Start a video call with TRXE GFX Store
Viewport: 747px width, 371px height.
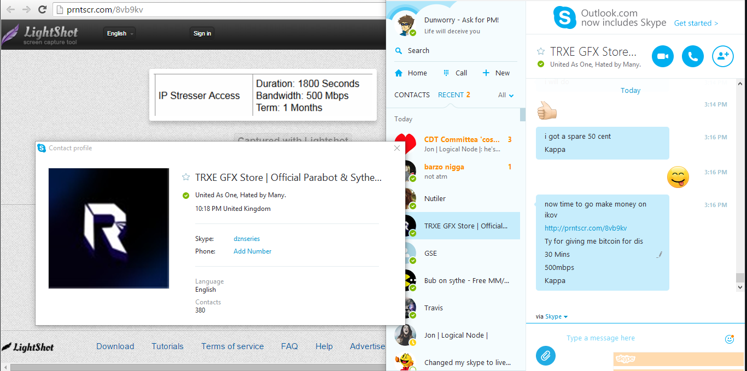click(x=663, y=56)
